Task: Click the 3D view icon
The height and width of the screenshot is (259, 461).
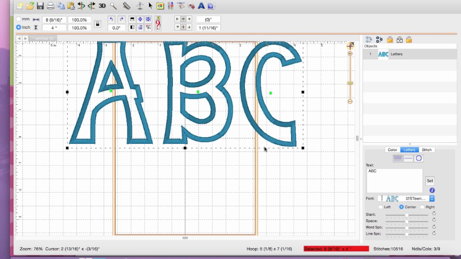Action: click(x=102, y=5)
